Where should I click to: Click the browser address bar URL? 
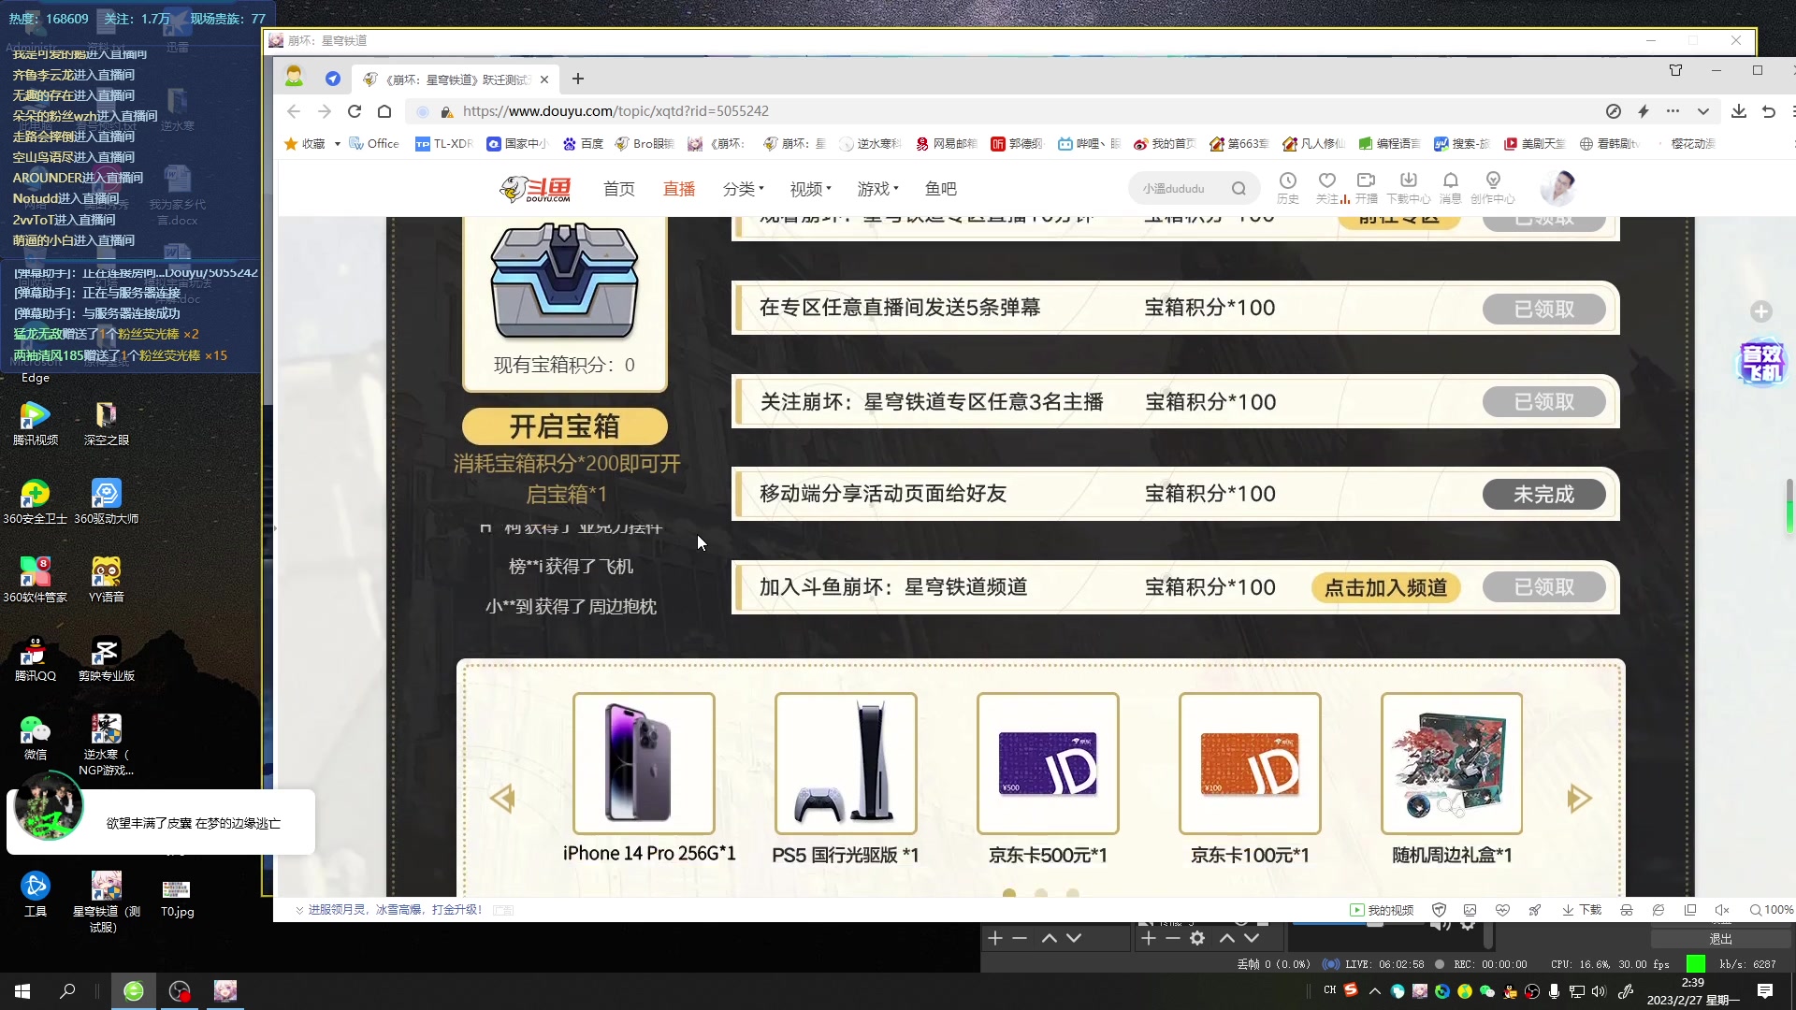coord(616,111)
